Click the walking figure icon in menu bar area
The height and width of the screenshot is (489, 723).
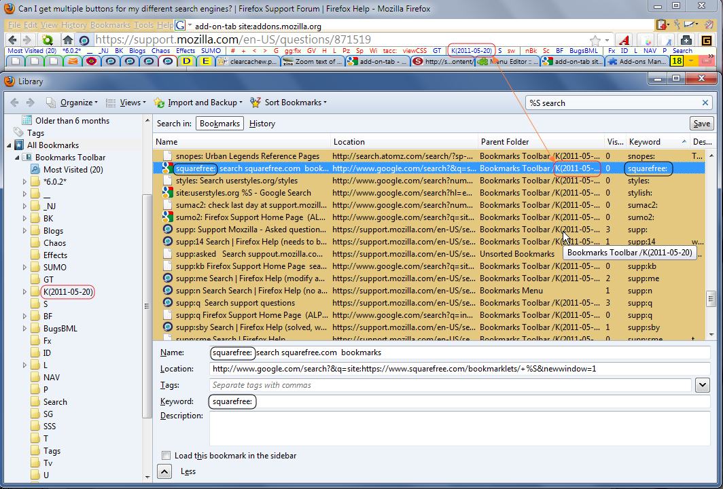point(677,24)
